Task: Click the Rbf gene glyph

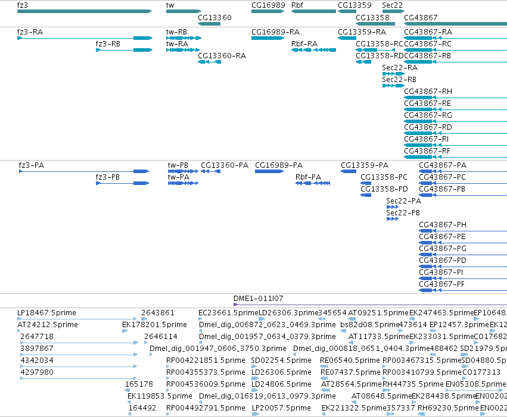Action: click(x=313, y=11)
